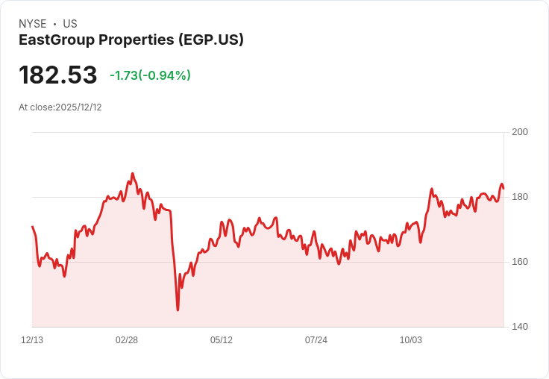Click the lowest dip point on the chart line
Viewport: 549px width, 379px height.
(x=178, y=310)
